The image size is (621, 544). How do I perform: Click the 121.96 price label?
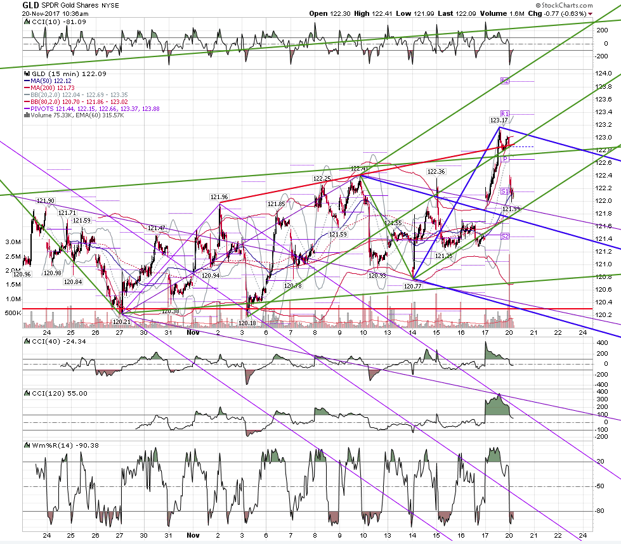(x=219, y=197)
